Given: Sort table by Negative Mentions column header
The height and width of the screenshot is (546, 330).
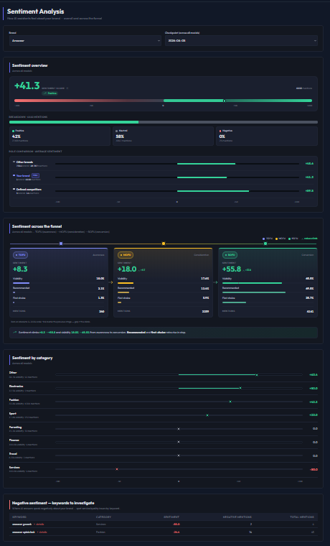Looking at the screenshot, I should (x=237, y=517).
